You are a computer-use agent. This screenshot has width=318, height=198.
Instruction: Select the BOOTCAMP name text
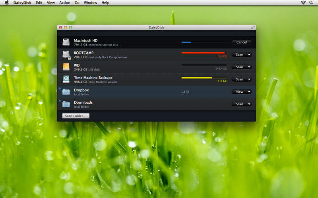83,53
